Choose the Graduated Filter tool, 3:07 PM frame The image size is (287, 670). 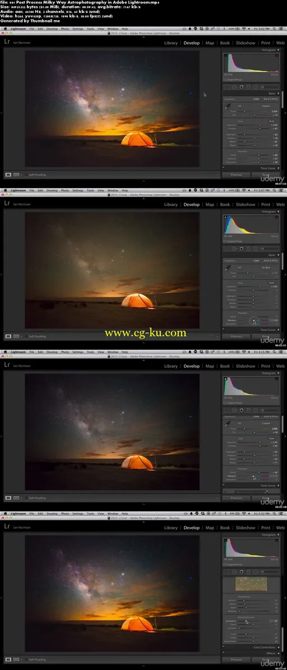248,248
